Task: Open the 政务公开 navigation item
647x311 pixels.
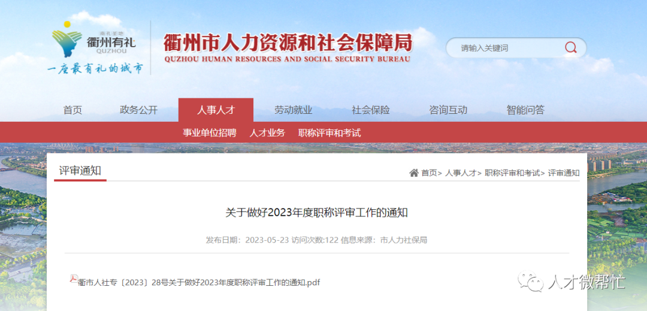Action: (138, 110)
